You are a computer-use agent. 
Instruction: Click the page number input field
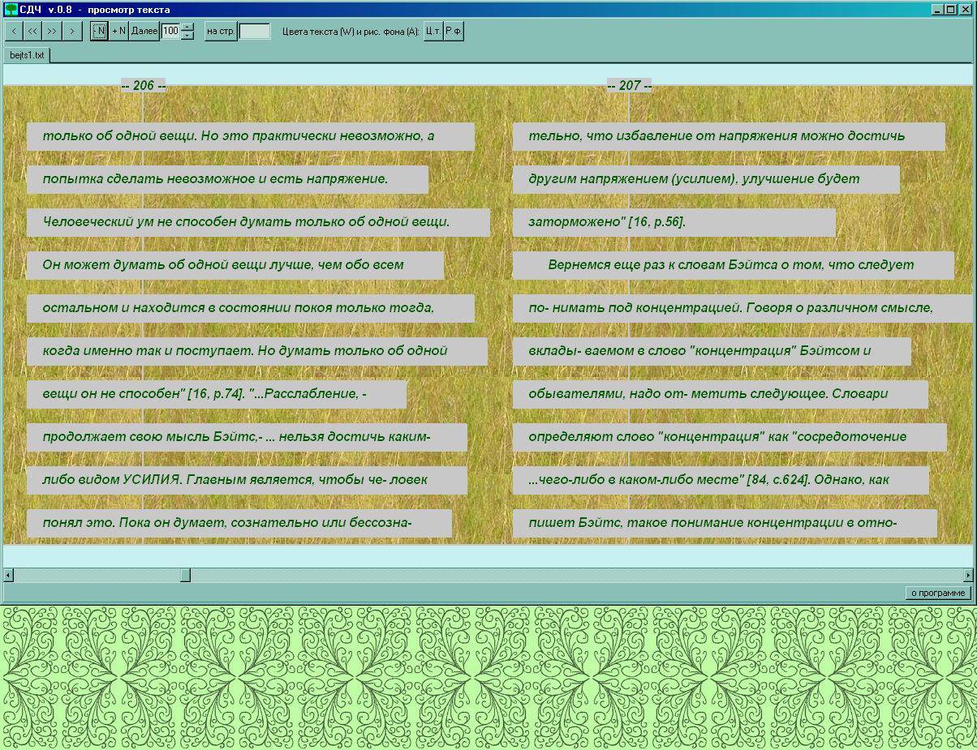click(255, 31)
